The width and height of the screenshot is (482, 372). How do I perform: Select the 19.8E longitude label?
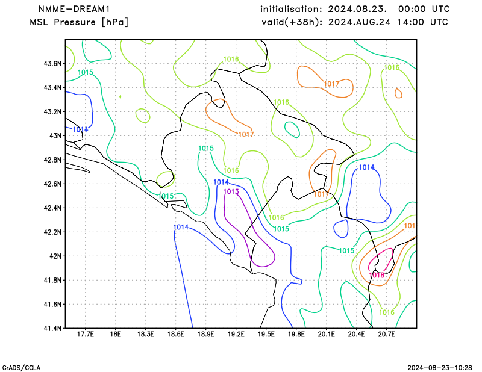[296, 334]
